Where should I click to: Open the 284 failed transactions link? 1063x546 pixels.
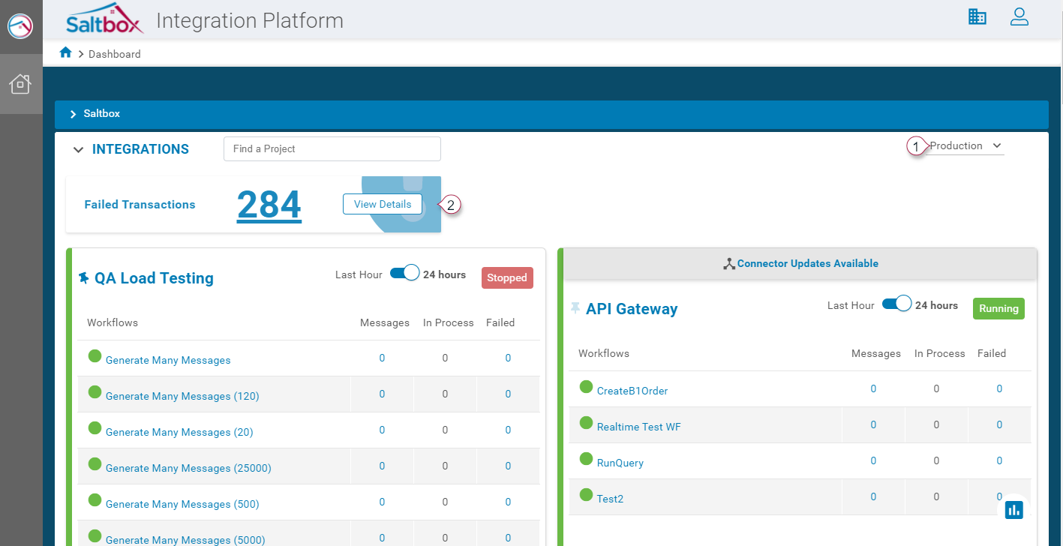(x=269, y=204)
